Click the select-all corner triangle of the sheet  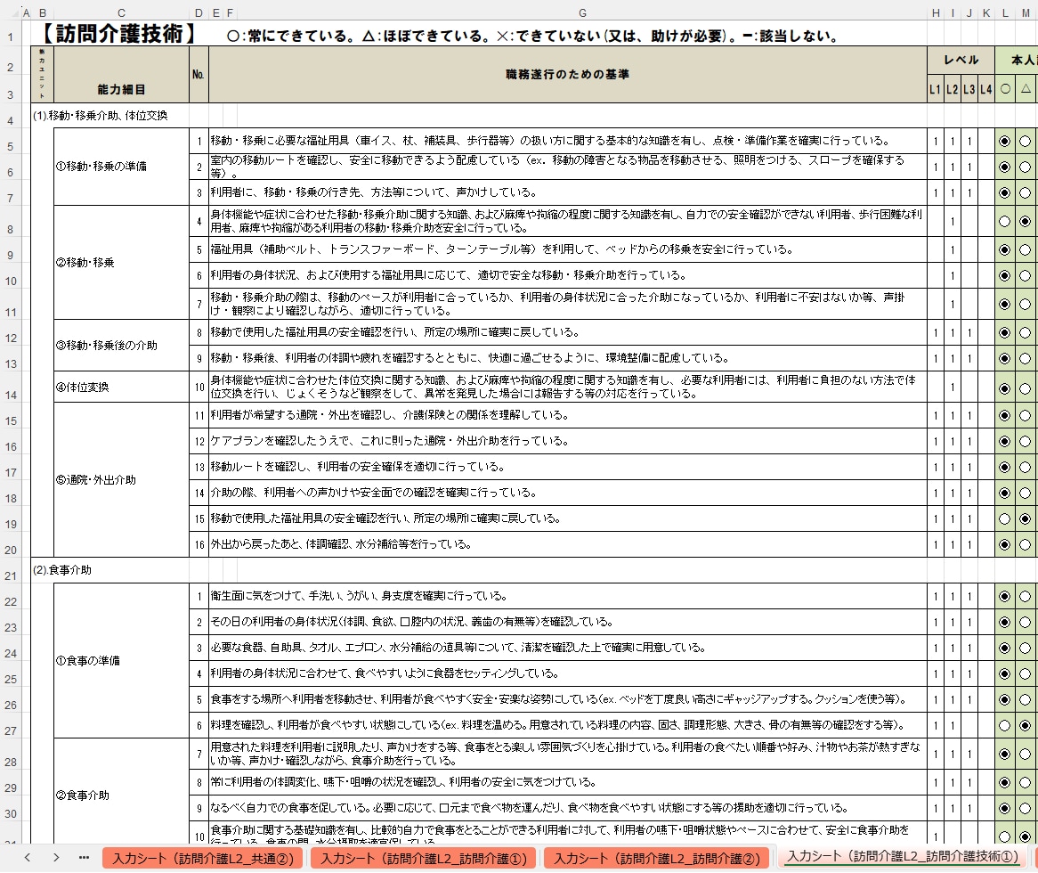click(x=16, y=12)
